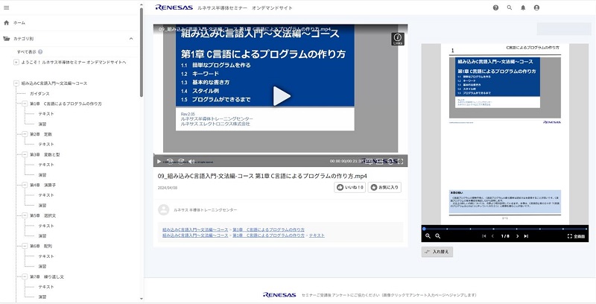Click the sidebar vertical scrollbar

tap(142, 52)
